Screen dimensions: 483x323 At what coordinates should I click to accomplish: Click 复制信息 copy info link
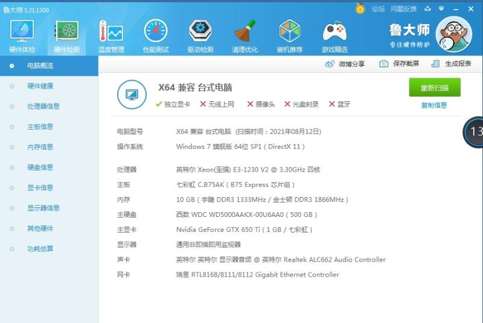pyautogui.click(x=434, y=105)
